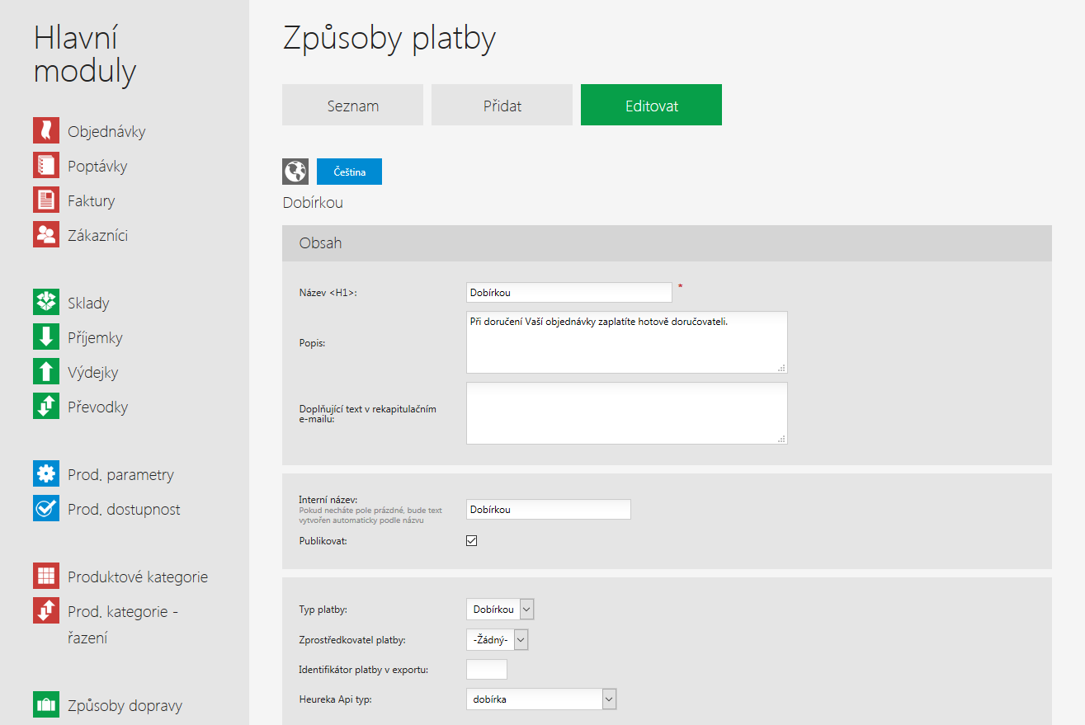Open the Převodky link in sidebar
The width and height of the screenshot is (1085, 725).
(x=97, y=407)
